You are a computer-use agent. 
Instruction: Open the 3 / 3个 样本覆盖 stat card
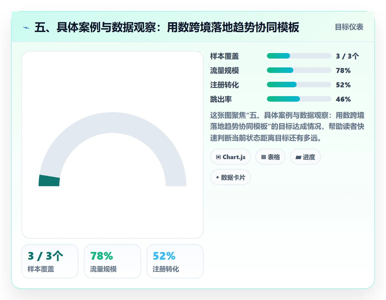pos(50,261)
